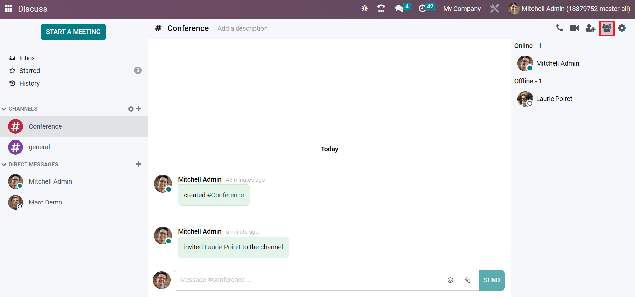Viewport: 635px width, 297px height.
Task: Open the #Conference link in message
Action: 226,195
